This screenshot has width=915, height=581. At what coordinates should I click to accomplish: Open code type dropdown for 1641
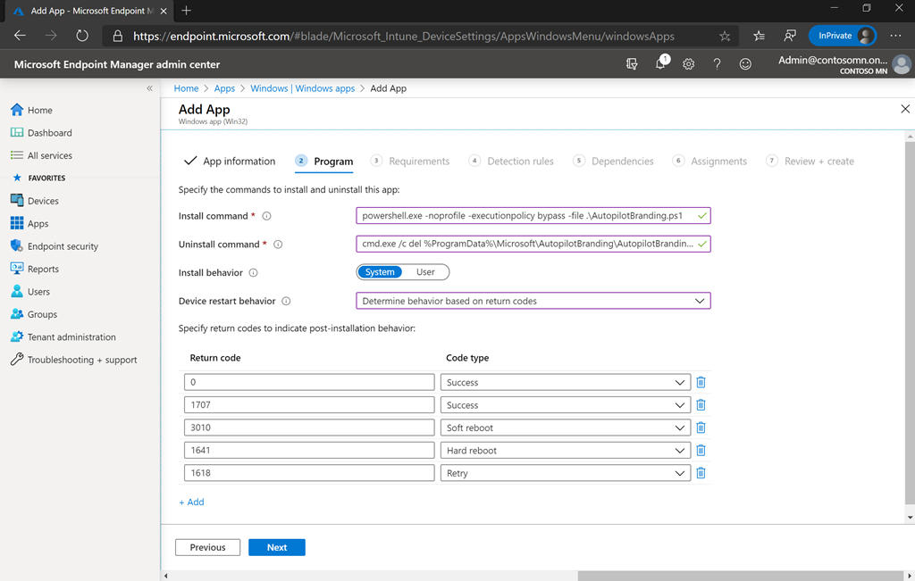coord(566,451)
